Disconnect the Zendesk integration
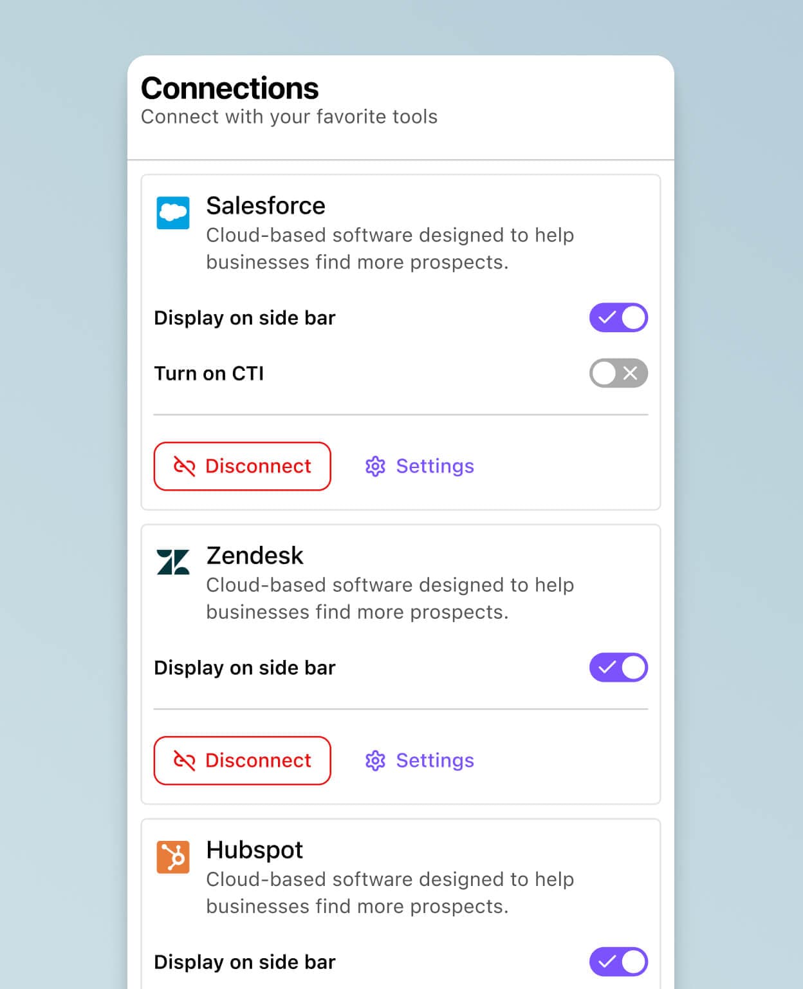 click(243, 760)
